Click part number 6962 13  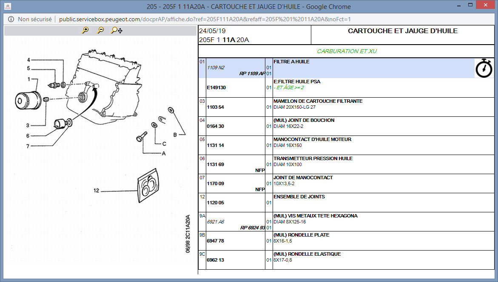pos(215,260)
